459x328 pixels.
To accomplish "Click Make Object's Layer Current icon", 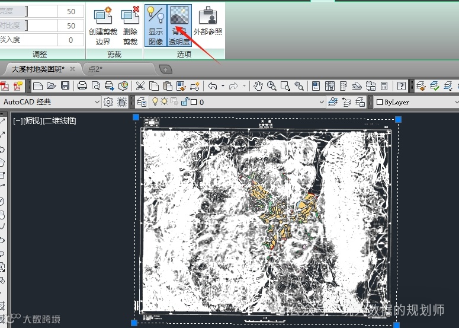I will click(333, 102).
